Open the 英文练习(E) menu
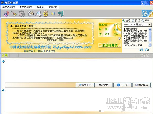 click(x=9, y=7)
